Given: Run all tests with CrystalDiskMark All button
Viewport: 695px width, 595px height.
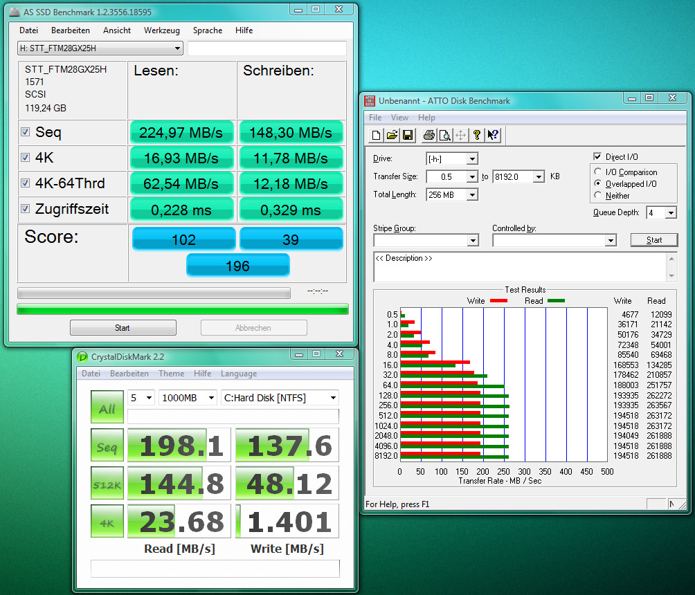Looking at the screenshot, I should pyautogui.click(x=107, y=407).
